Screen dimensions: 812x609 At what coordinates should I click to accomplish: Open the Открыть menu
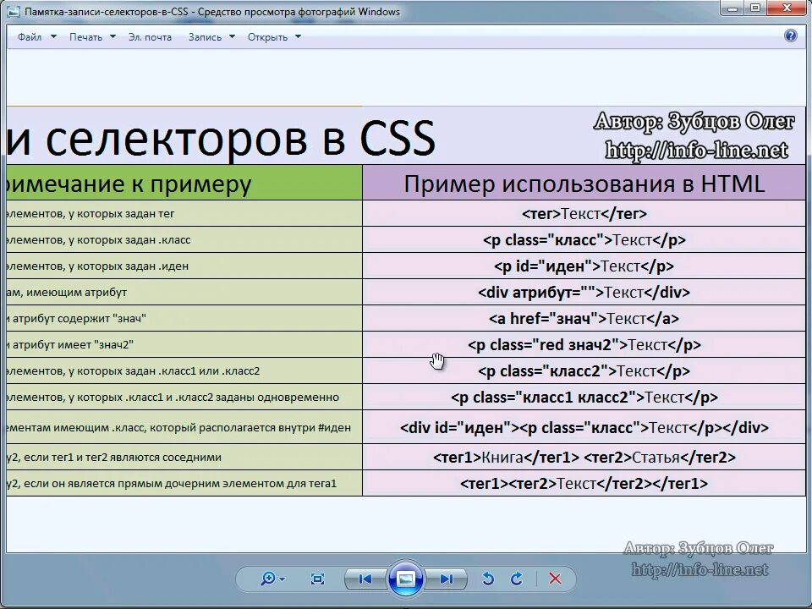(x=268, y=37)
